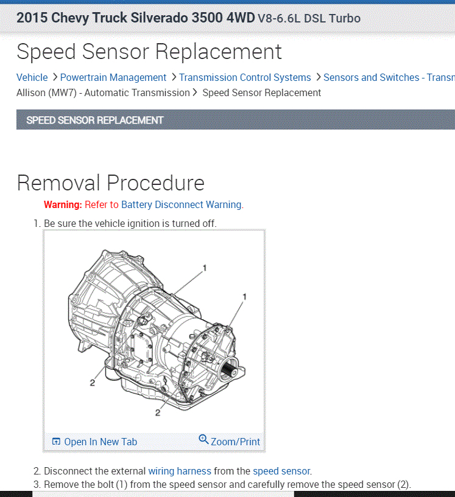Click the transmission diagram image
This screenshot has width=455, height=497.
[x=153, y=332]
